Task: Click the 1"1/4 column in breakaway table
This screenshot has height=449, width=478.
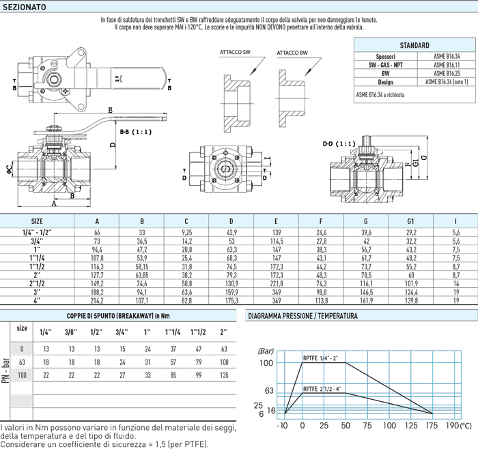Action: (173, 332)
